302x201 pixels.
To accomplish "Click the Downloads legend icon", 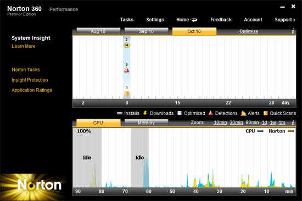I will coord(145,113).
